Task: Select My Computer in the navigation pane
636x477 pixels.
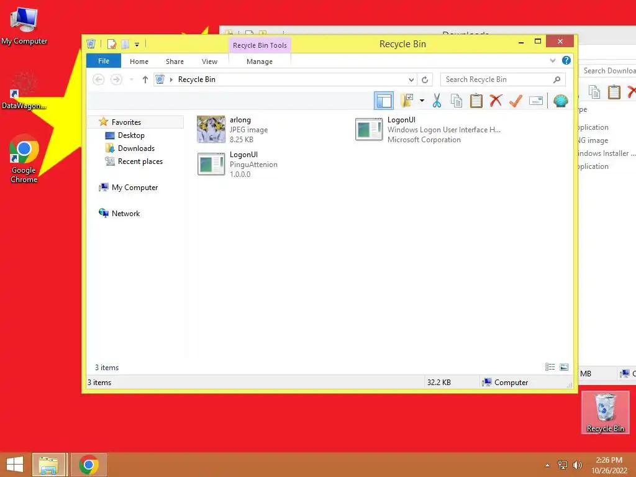Action: click(135, 188)
